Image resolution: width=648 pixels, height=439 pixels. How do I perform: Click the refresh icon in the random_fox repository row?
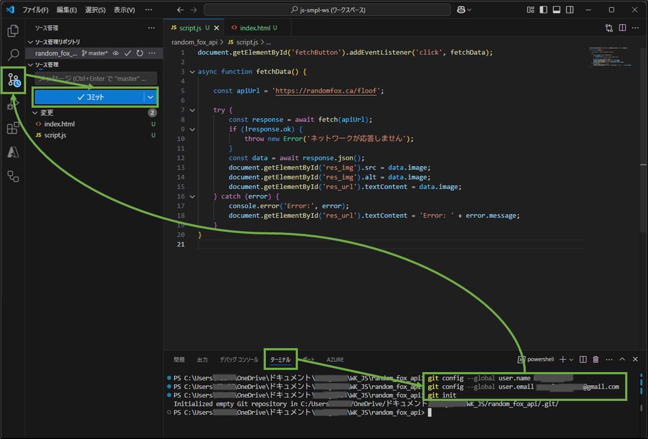click(140, 53)
